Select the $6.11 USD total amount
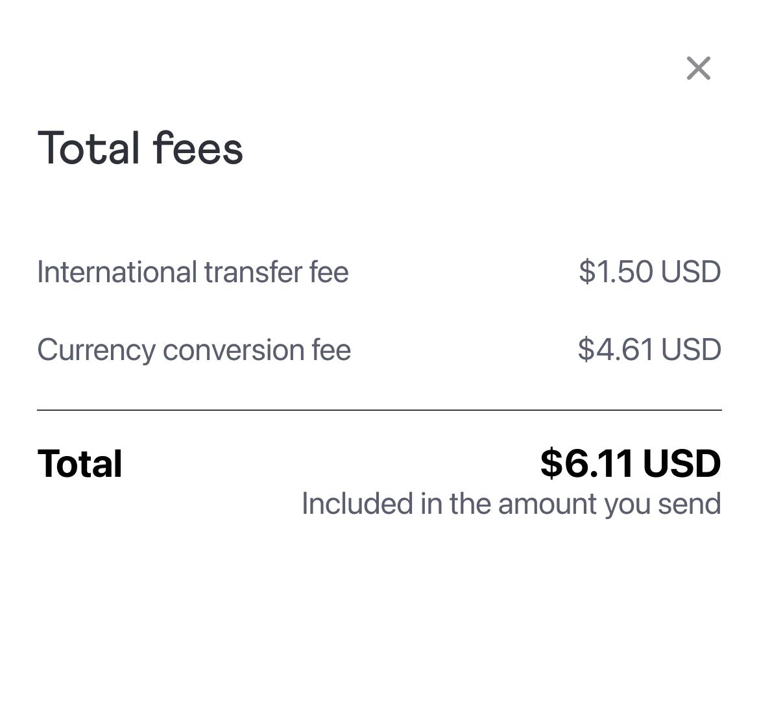Image resolution: width=759 pixels, height=724 pixels. 630,463
